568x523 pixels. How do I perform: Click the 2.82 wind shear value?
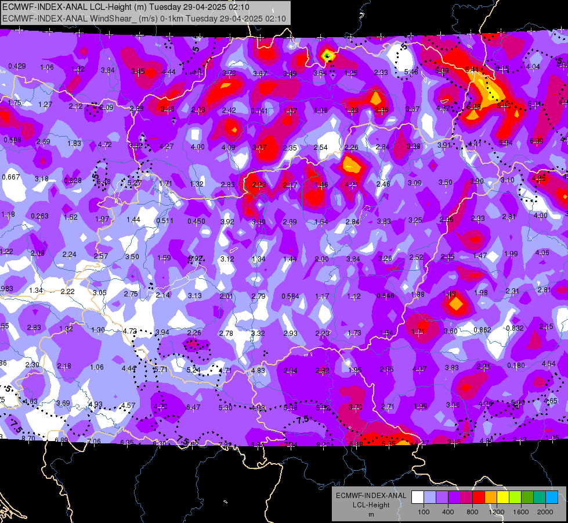(x=322, y=371)
